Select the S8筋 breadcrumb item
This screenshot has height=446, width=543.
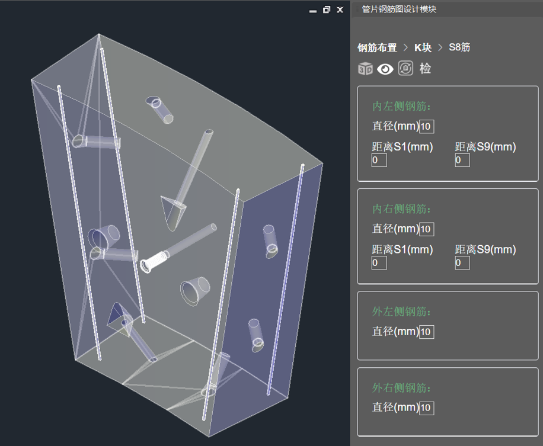[459, 47]
